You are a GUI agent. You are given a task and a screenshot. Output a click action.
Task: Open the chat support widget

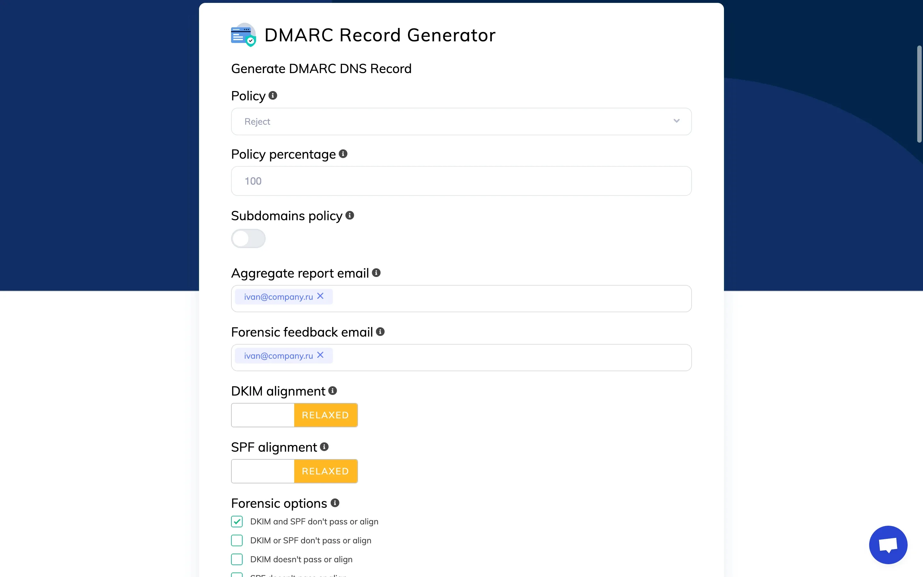coord(888,545)
